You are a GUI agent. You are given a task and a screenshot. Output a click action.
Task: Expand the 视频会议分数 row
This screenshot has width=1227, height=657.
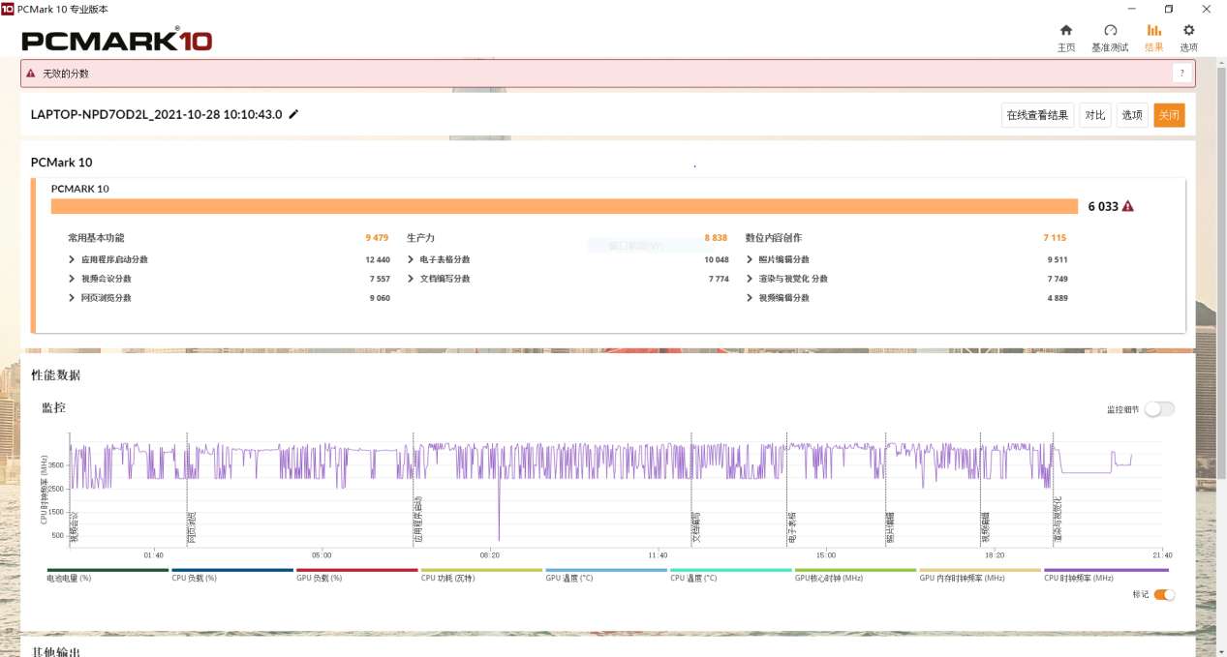click(73, 279)
